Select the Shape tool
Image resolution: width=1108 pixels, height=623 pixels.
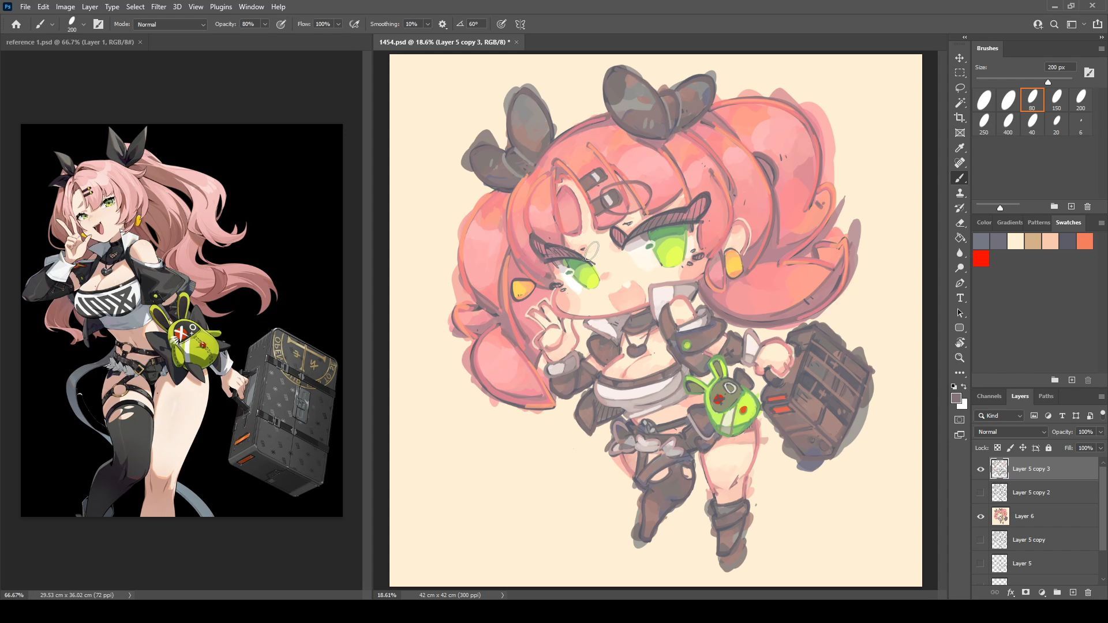960,328
